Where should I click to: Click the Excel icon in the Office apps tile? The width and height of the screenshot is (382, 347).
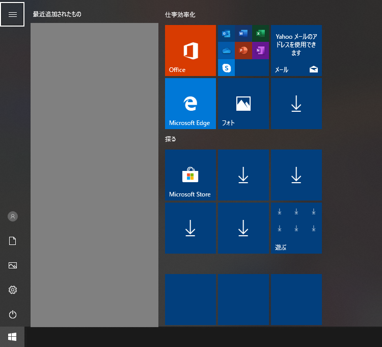(260, 34)
